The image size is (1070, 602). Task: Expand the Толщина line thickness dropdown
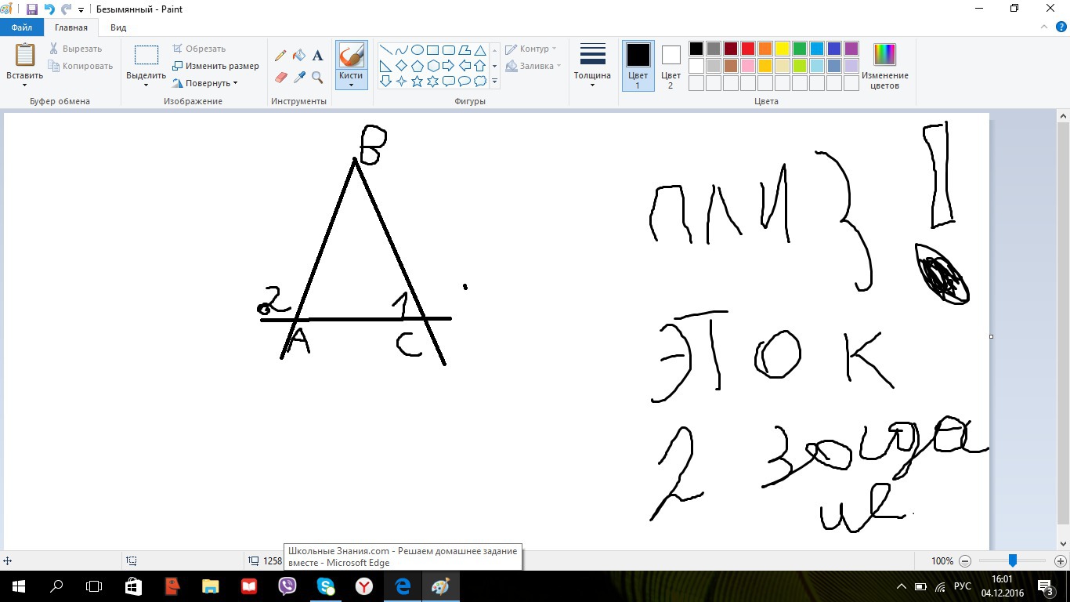pos(592,66)
